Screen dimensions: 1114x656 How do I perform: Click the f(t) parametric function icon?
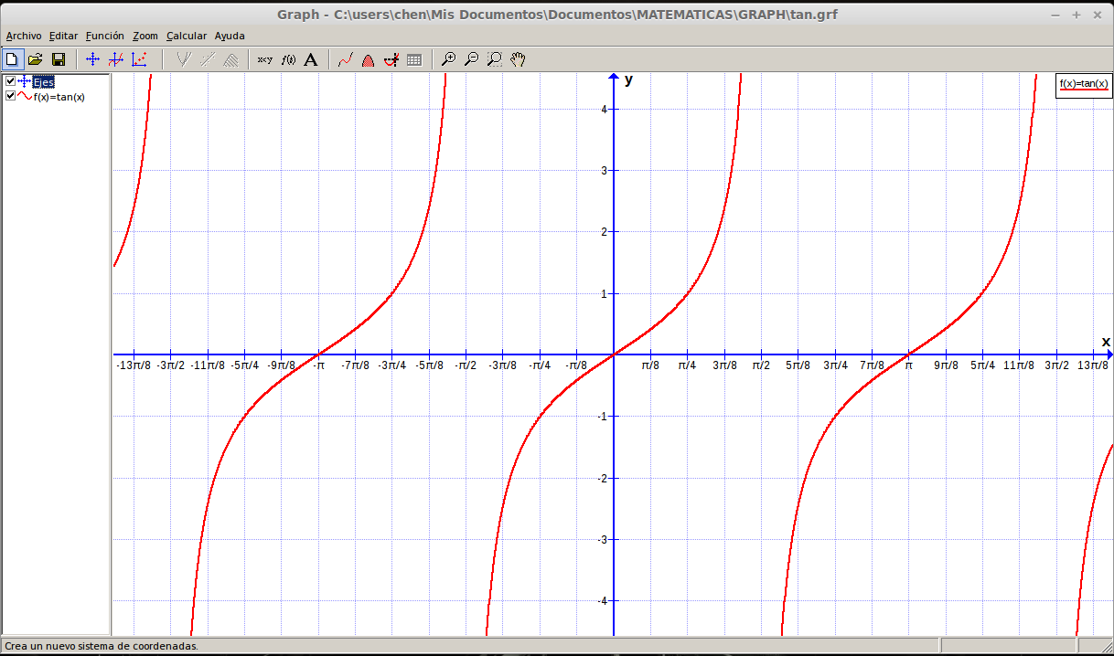(289, 59)
